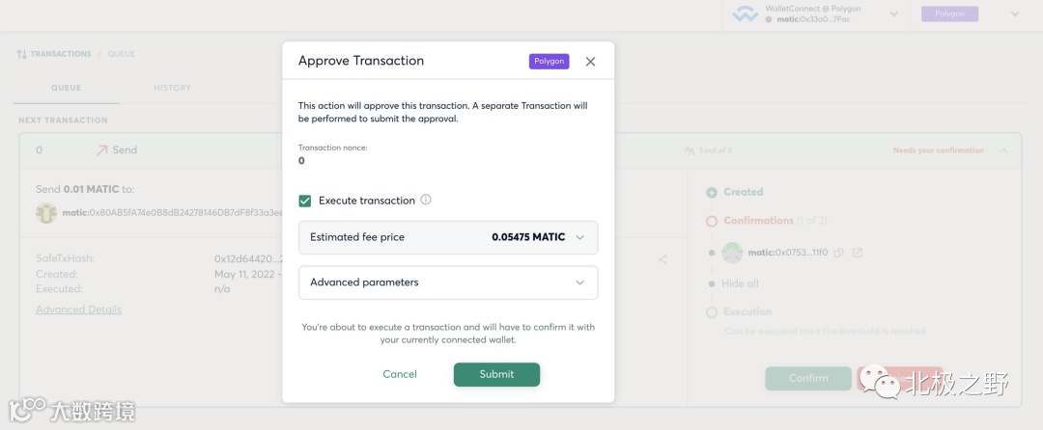Click the owner avatar beside matic:0x0753

point(733,253)
